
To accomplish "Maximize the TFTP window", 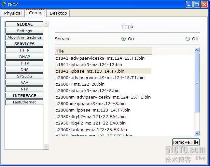I will tap(197, 5).
